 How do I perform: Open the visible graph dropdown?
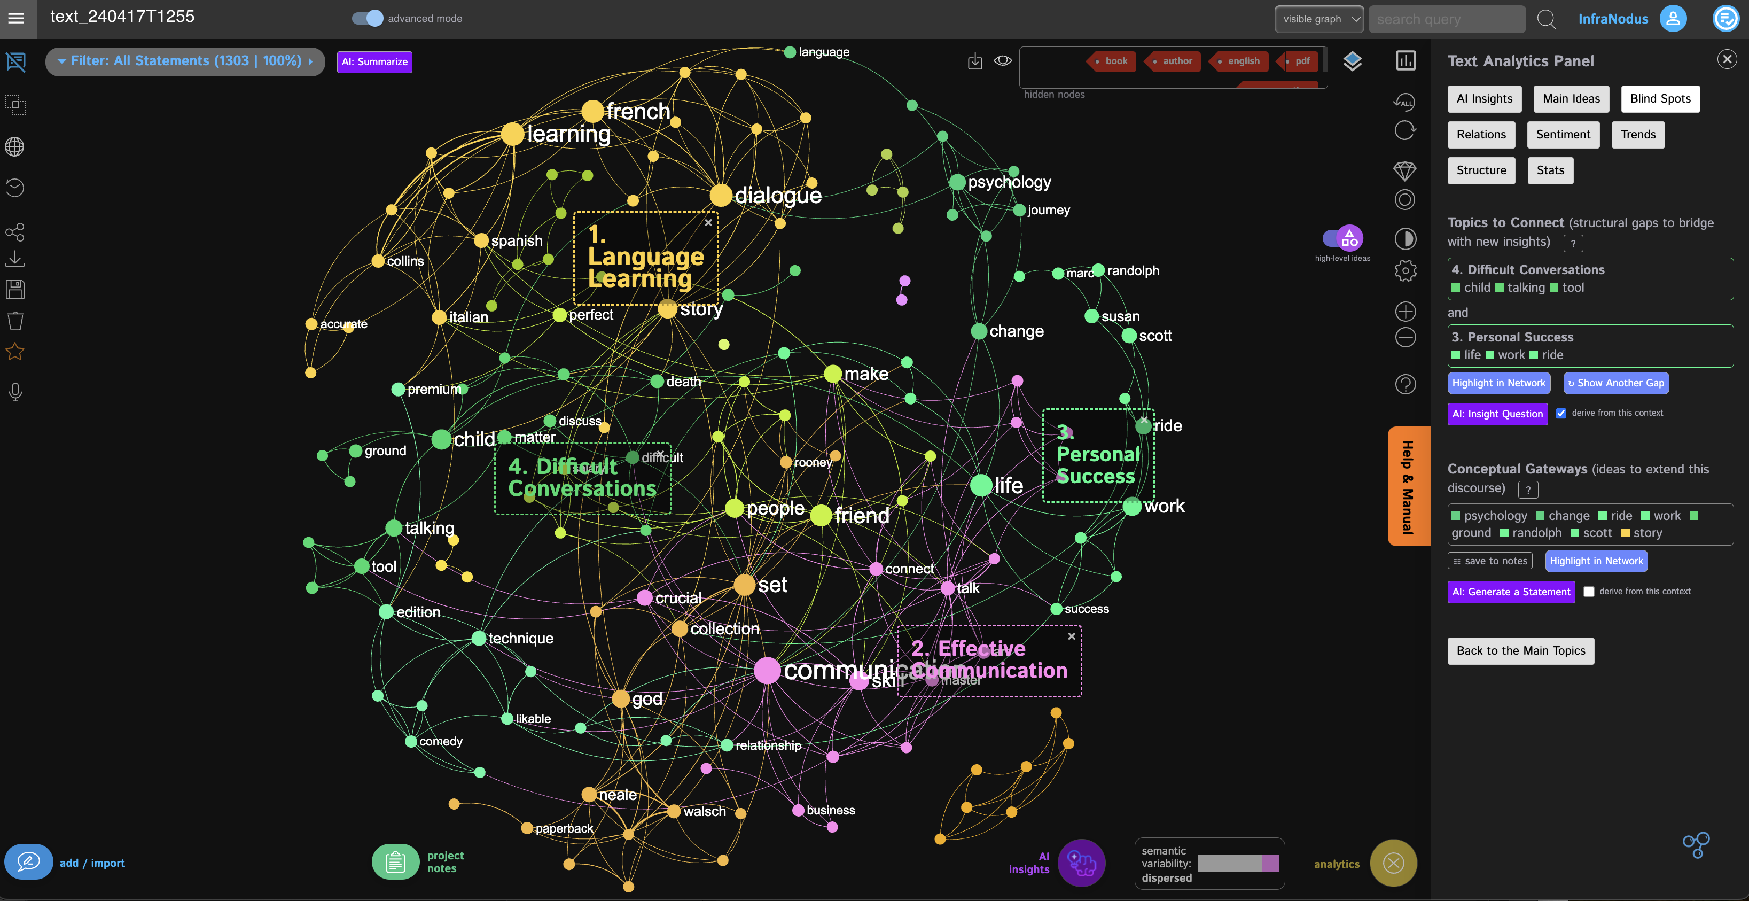[x=1319, y=19]
